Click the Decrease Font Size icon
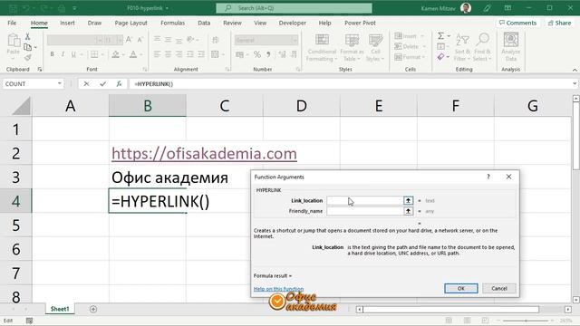 point(140,40)
